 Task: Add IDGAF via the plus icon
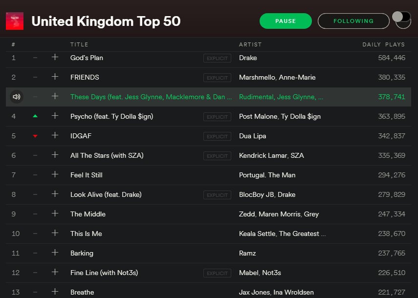[x=55, y=136]
